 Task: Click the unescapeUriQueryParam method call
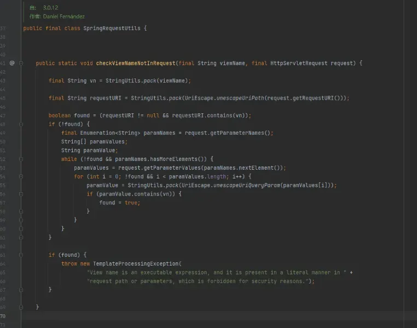coord(246,186)
